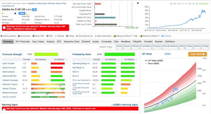This screenshot has width=211, height=114.
Task: Click the Switch Ticker input field
Action: click(107, 47)
